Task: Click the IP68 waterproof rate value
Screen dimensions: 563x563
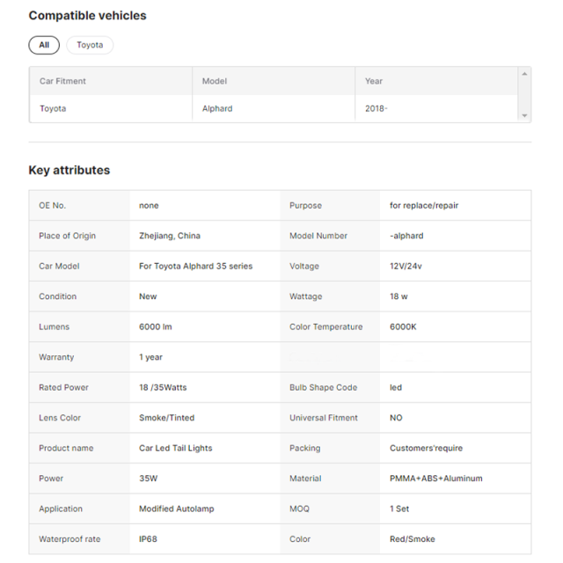Action: (148, 539)
